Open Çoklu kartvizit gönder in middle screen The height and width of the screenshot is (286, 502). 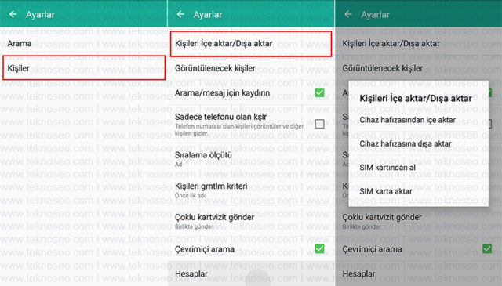click(251, 221)
